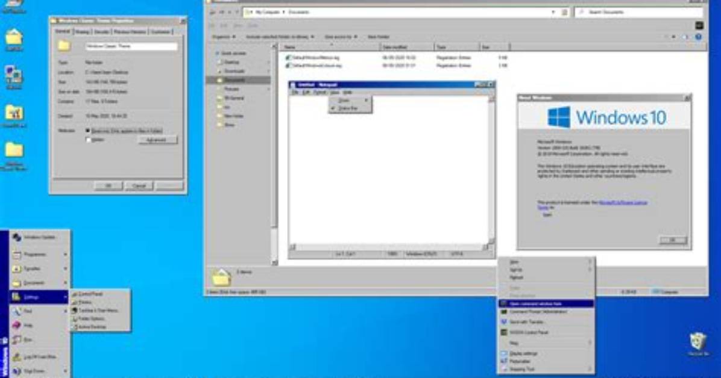Viewport: 721px width, 378px height.
Task: Open the Windows Classic Theme desktop folder
Action: coord(14,156)
